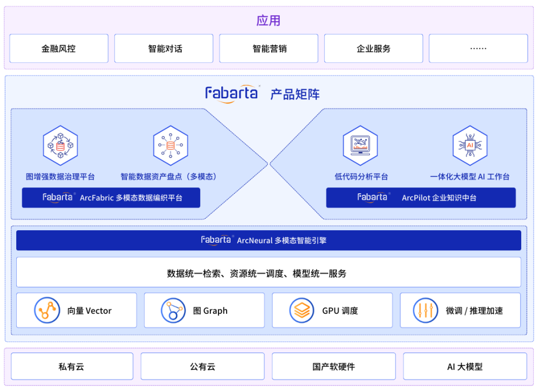Click the ArcFabric 多模态数据编织平台 banner

click(x=111, y=198)
